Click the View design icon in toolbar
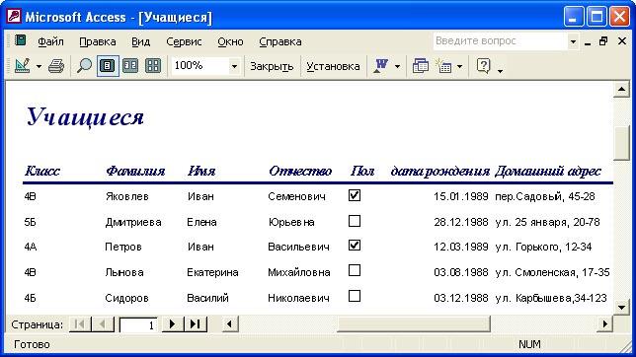The image size is (636, 357). 22,66
